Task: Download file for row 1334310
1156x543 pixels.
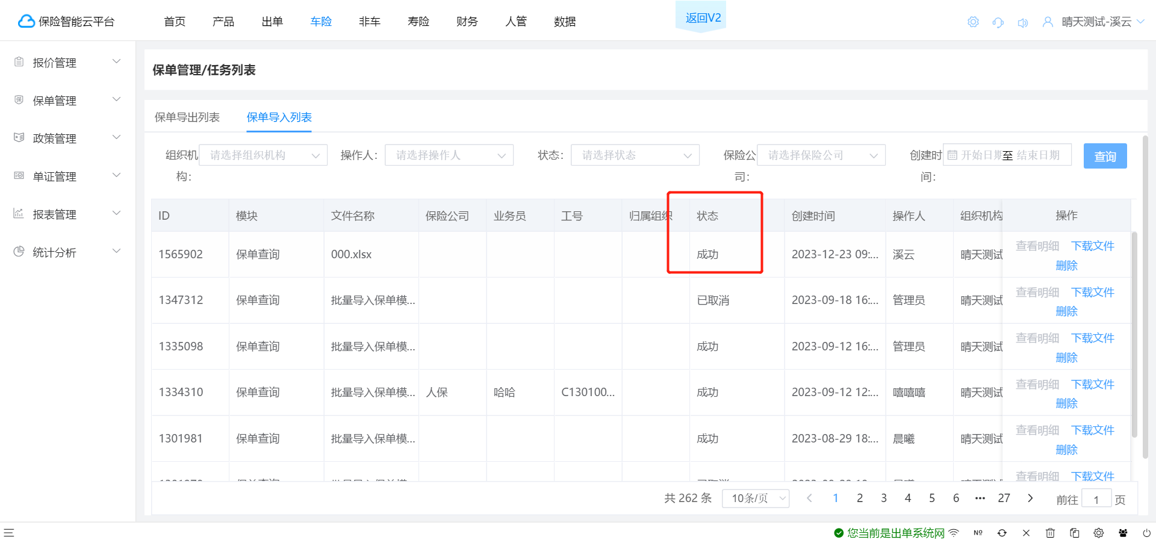Action: pyautogui.click(x=1093, y=385)
